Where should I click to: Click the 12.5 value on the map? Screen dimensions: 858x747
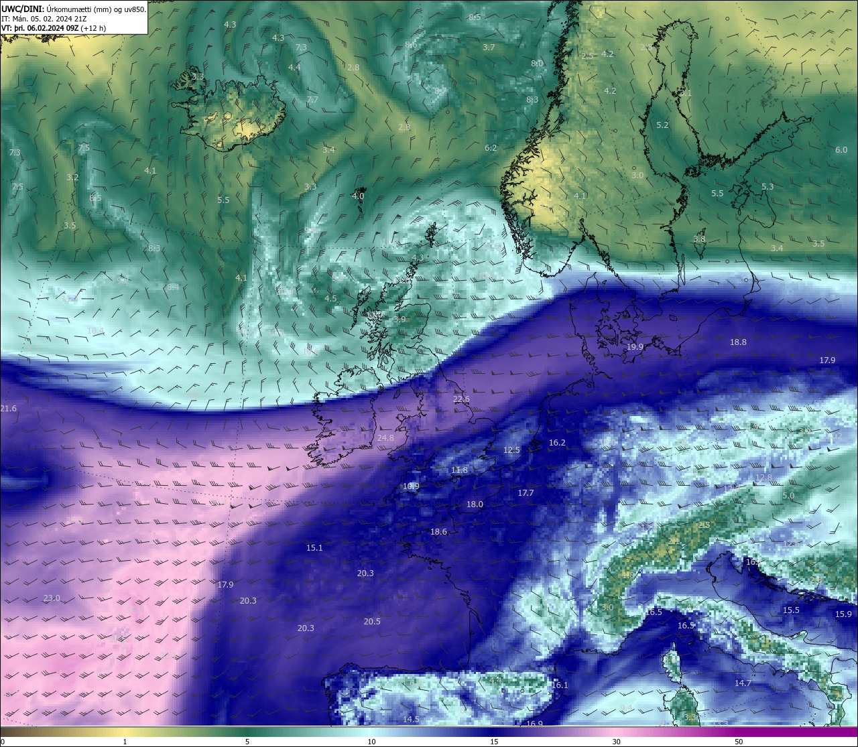coord(511,450)
